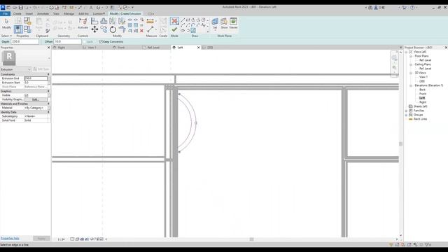Open the Annotate ribbon tab
This screenshot has width=448, height=252.
(x=43, y=14)
